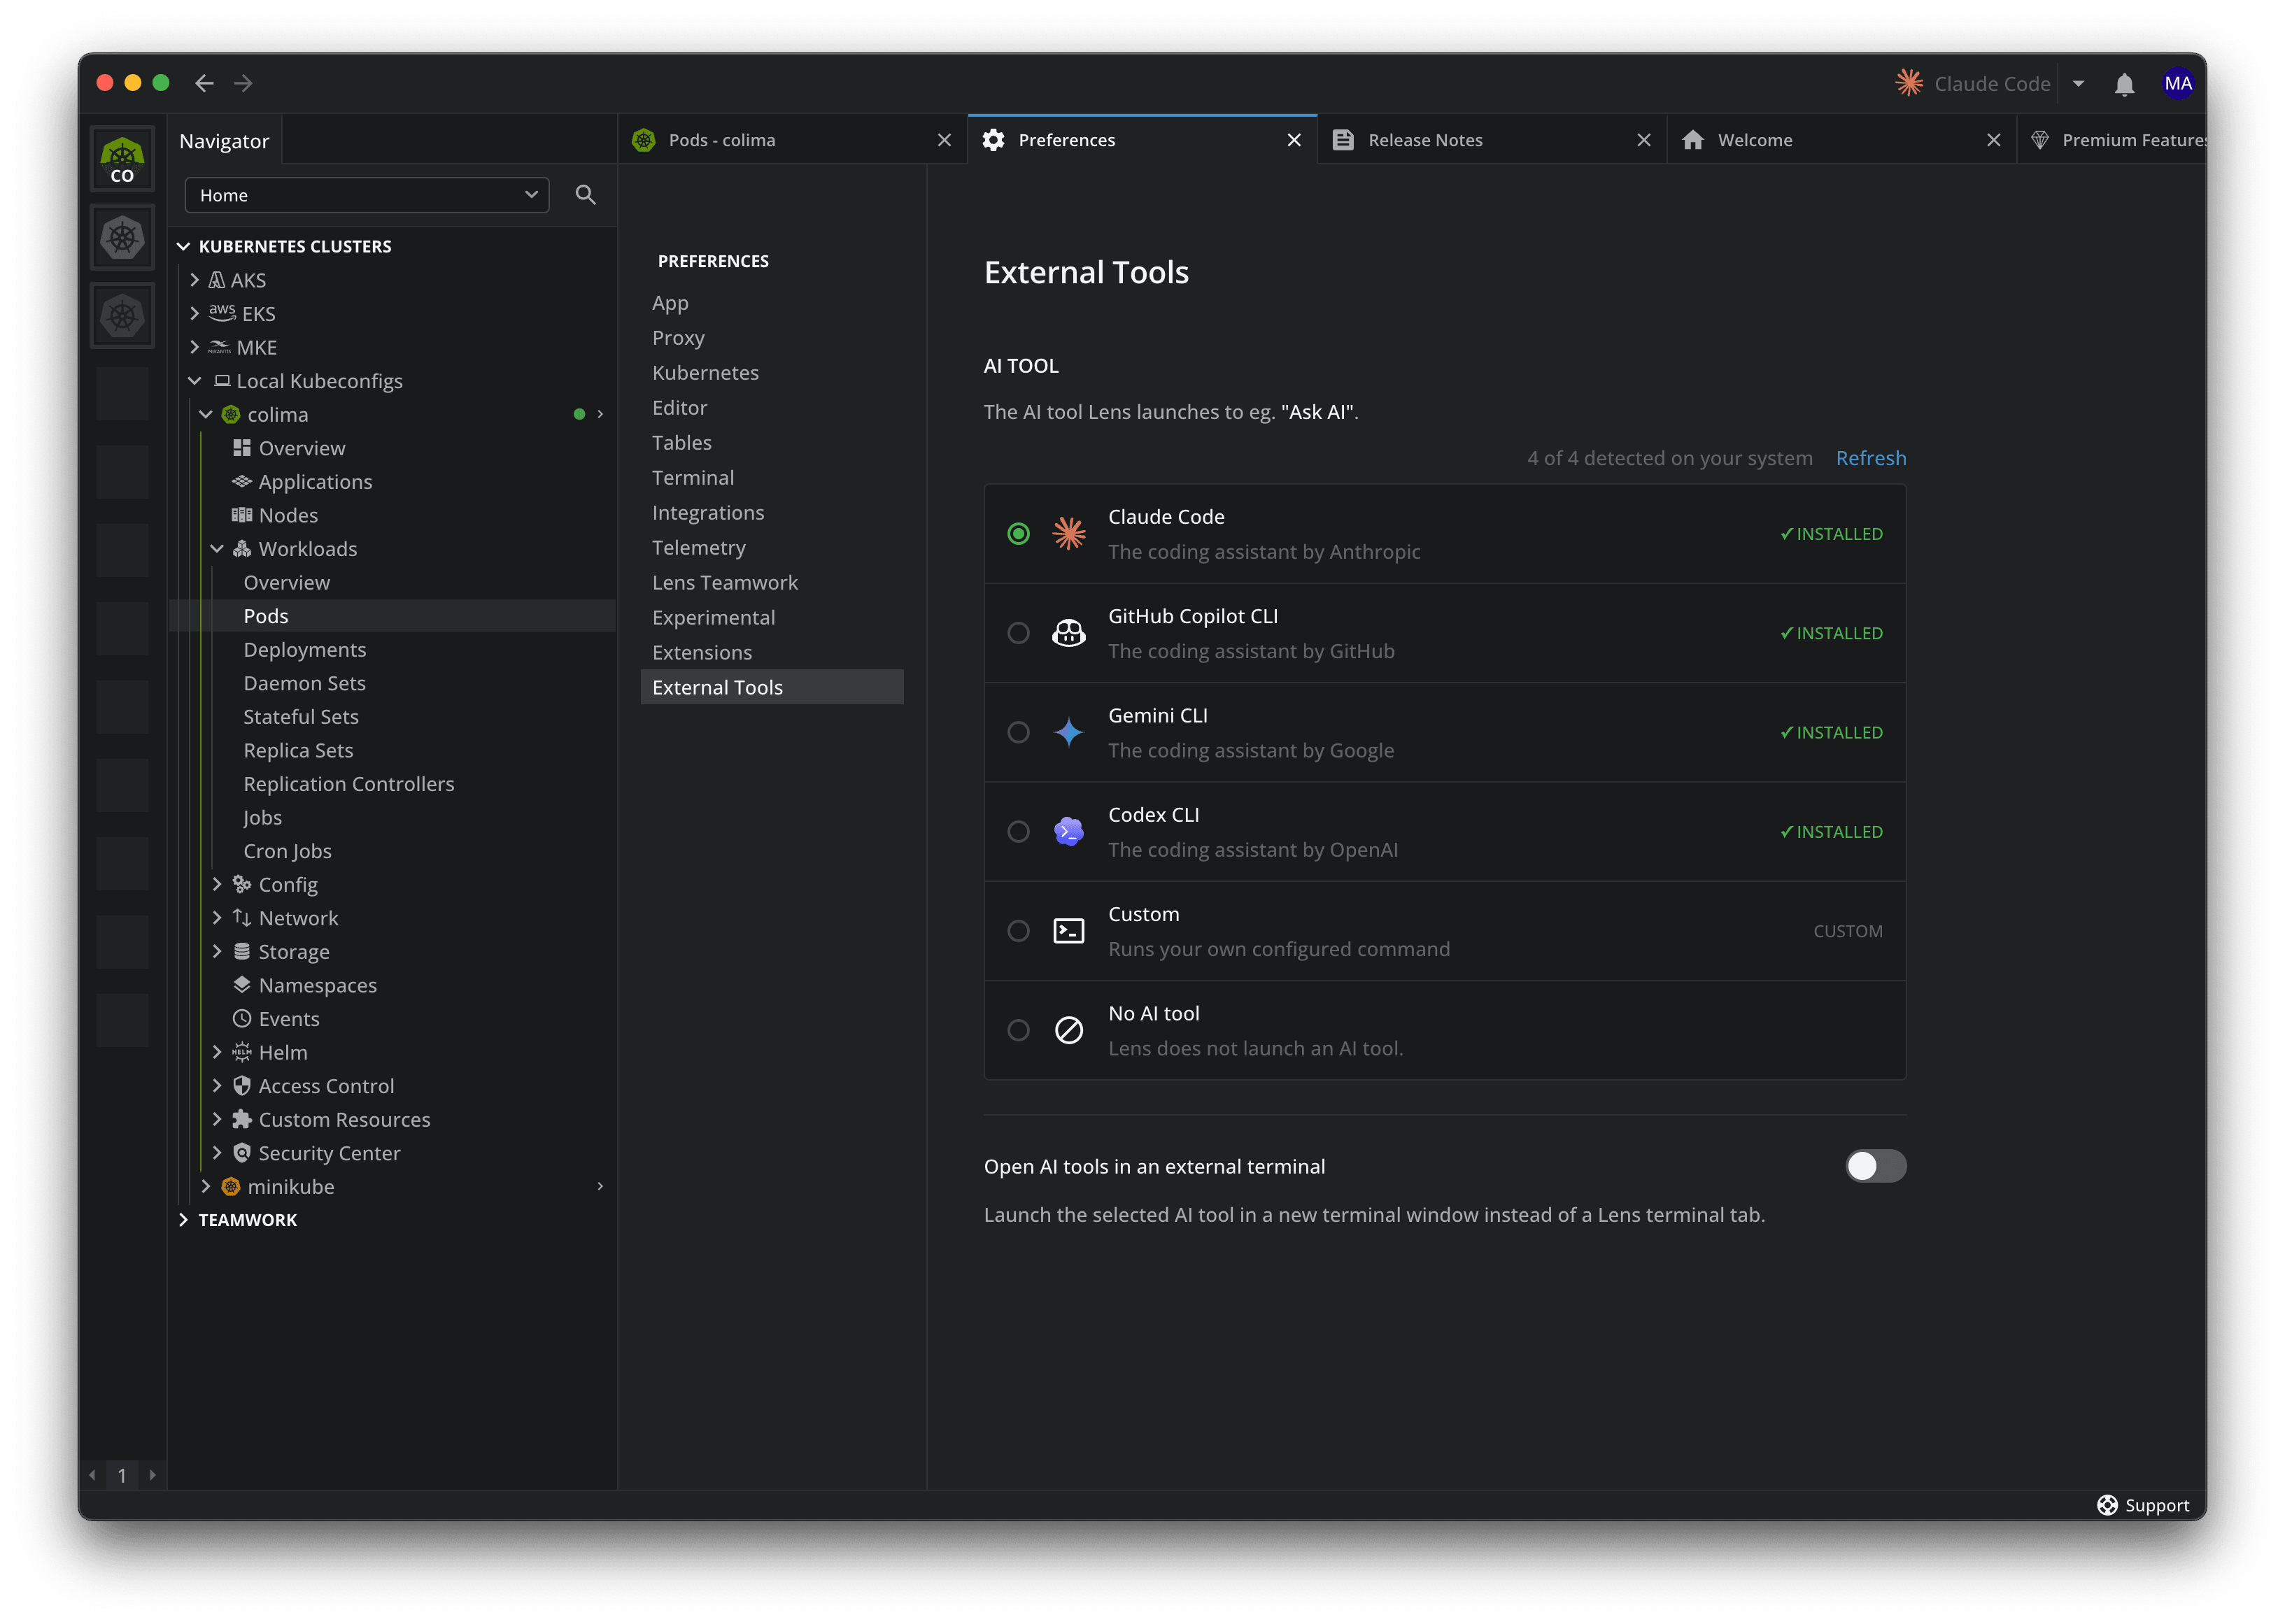This screenshot has width=2285, height=1624.
Task: Go back with the left arrow icon
Action: (x=204, y=83)
